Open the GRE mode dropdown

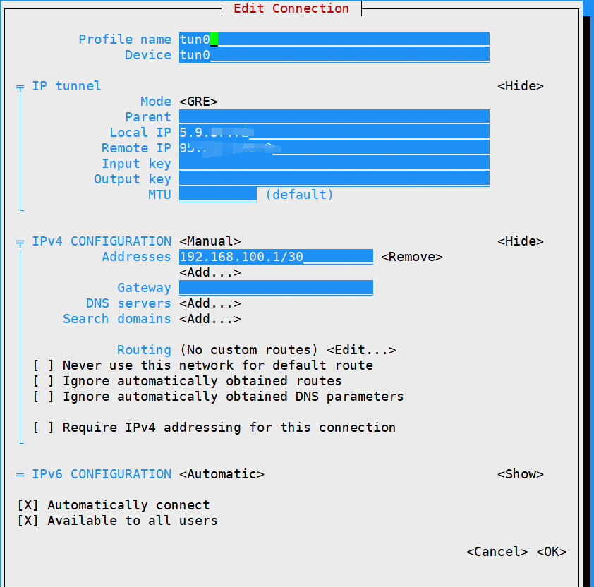[198, 102]
